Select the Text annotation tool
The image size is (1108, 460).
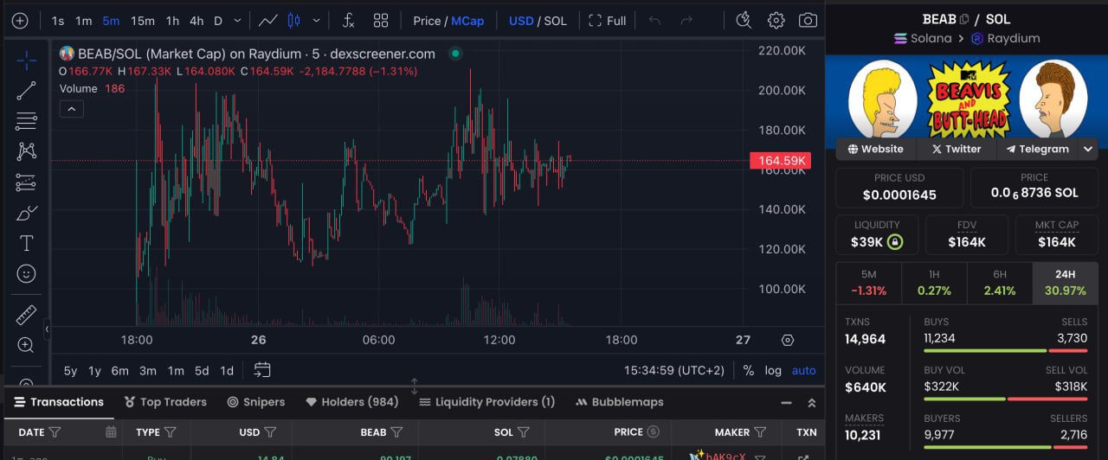coord(26,243)
